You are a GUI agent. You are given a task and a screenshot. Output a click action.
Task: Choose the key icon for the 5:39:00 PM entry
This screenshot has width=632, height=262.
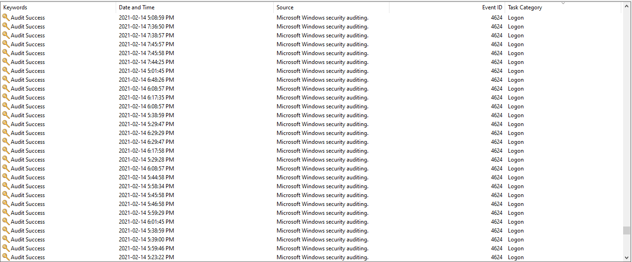6,240
